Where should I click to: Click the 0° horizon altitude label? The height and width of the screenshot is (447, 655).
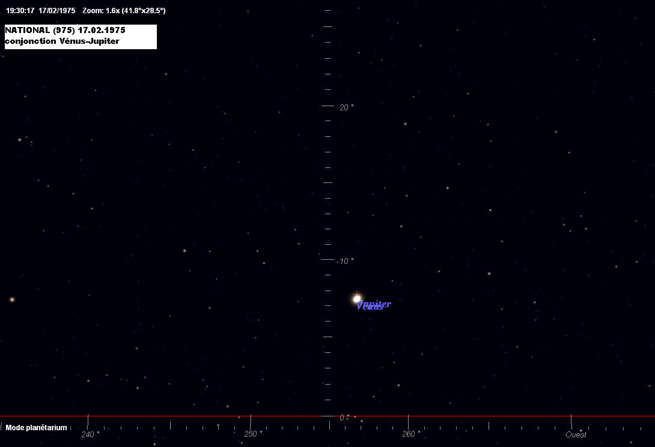[344, 418]
